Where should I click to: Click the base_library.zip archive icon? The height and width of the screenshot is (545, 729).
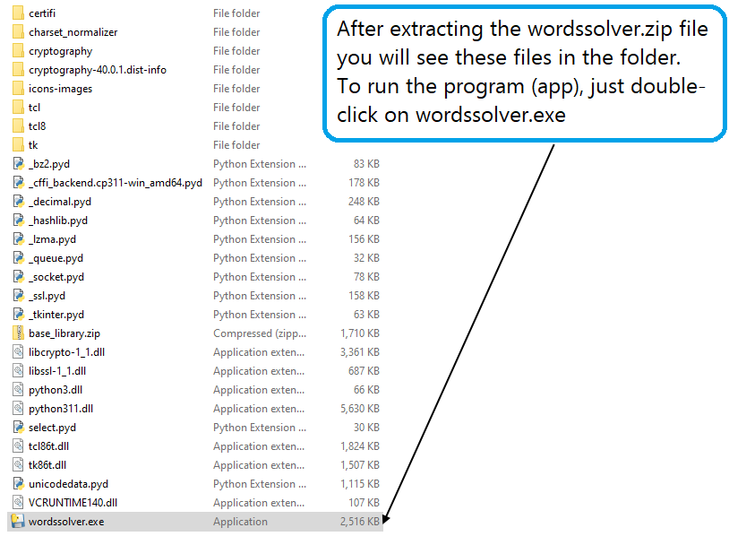tap(18, 333)
